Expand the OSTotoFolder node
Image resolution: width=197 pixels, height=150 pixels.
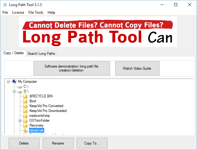point(20,121)
